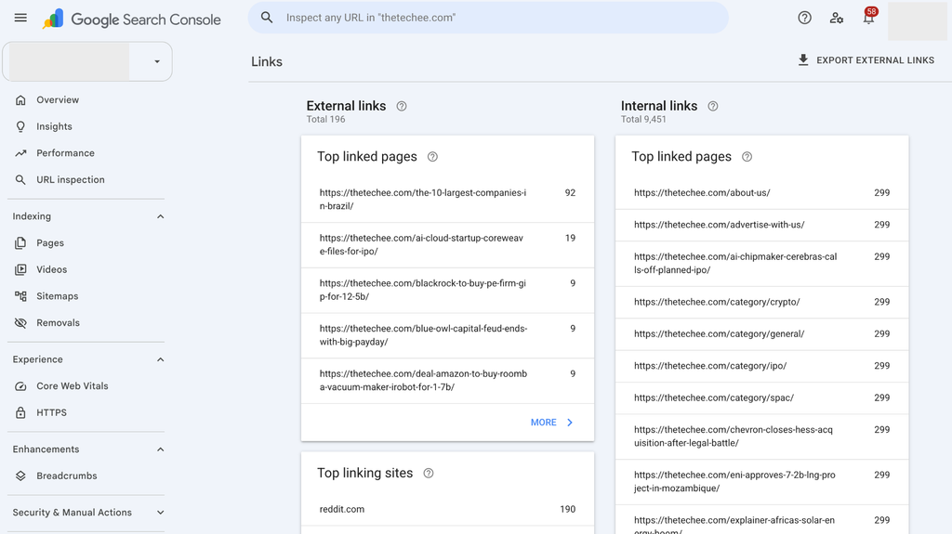Open the eni-approves-7-2b-lng-project row
This screenshot has height=534, width=952.
pyautogui.click(x=762, y=482)
